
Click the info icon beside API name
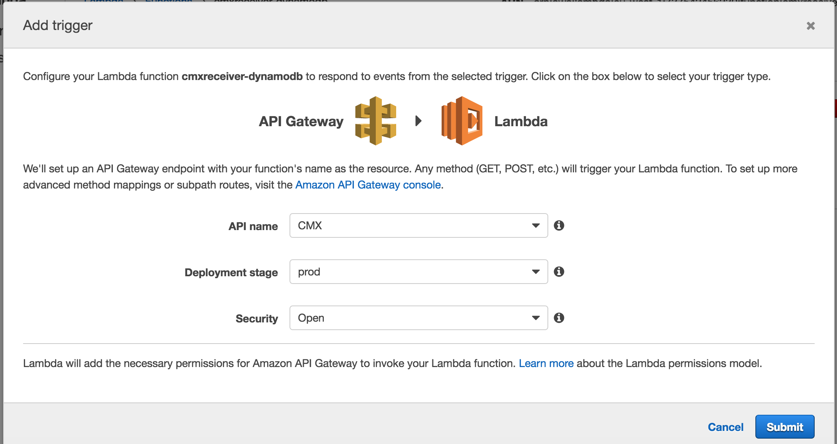click(559, 225)
